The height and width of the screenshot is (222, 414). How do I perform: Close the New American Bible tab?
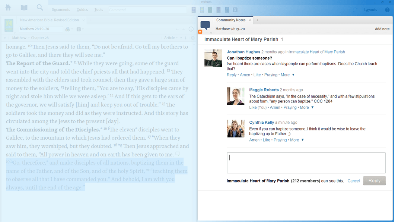point(83,20)
